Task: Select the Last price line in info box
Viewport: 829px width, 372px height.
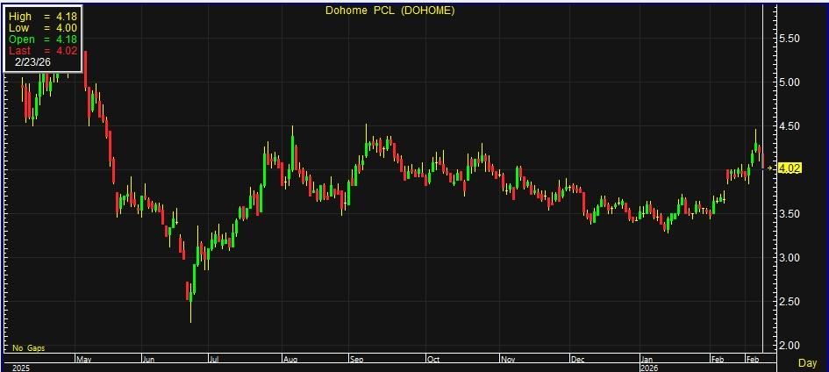Action: pos(42,51)
